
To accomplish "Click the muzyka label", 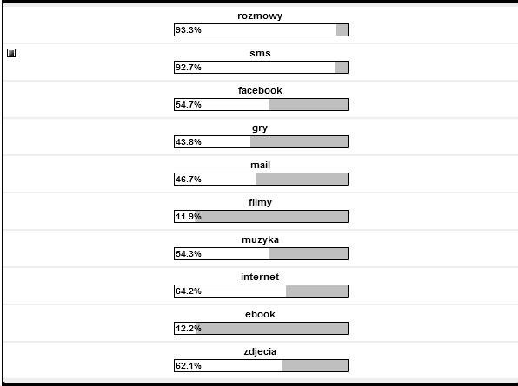I will 260,239.
